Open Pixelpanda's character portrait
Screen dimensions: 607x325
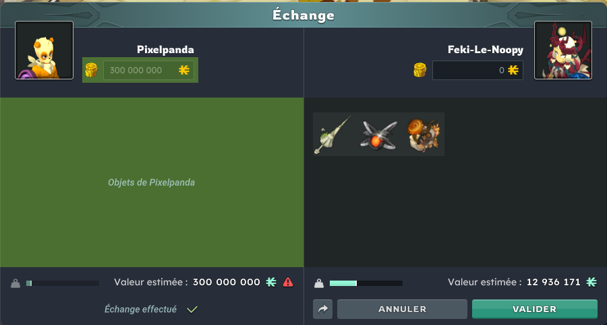pyautogui.click(x=44, y=50)
